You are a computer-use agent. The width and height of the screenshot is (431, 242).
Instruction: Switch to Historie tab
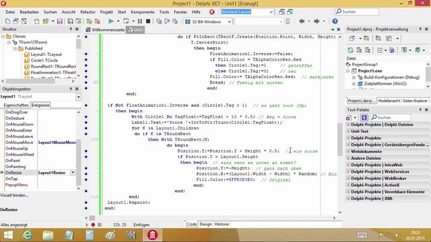(x=222, y=224)
